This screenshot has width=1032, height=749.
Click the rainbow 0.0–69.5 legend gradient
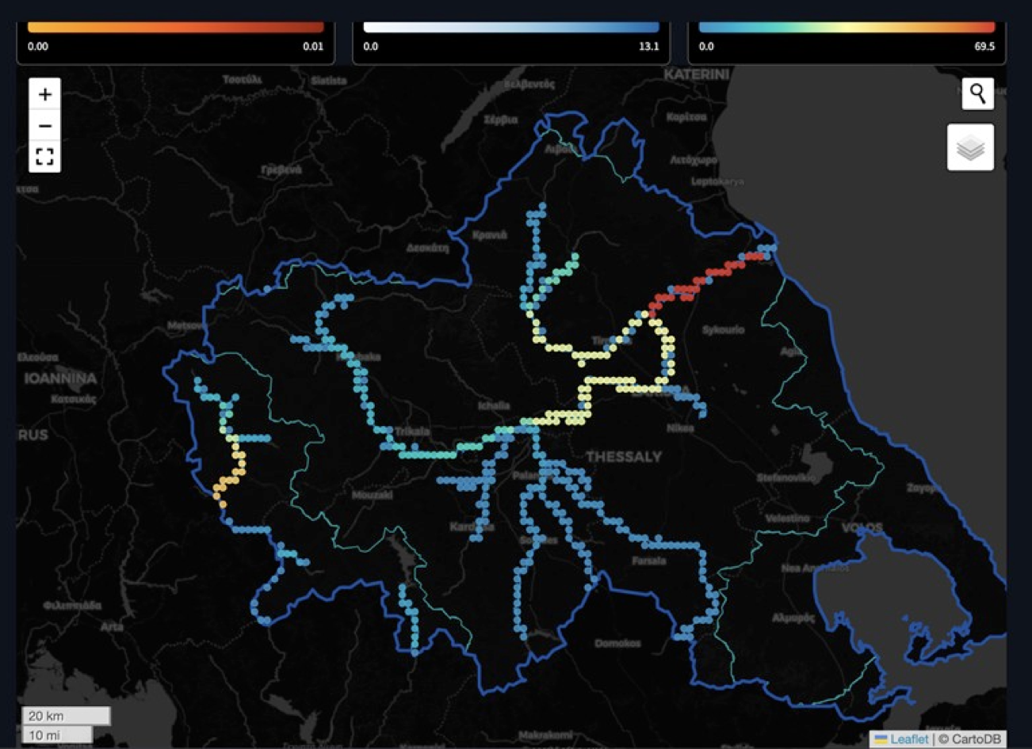846,28
